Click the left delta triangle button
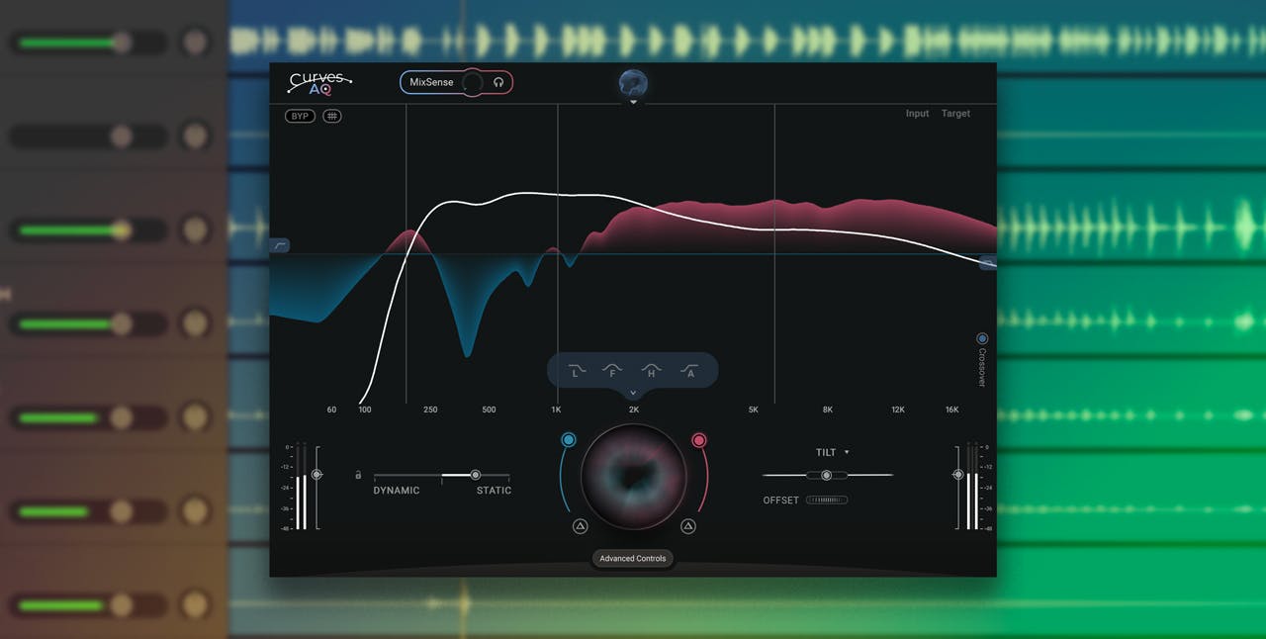This screenshot has height=639, width=1266. (580, 526)
